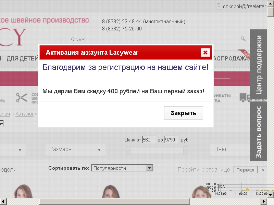Screen dimensions: 274x205
Task: Click the dialog title Активация аккаунта Lacywear
Action: [92, 53]
